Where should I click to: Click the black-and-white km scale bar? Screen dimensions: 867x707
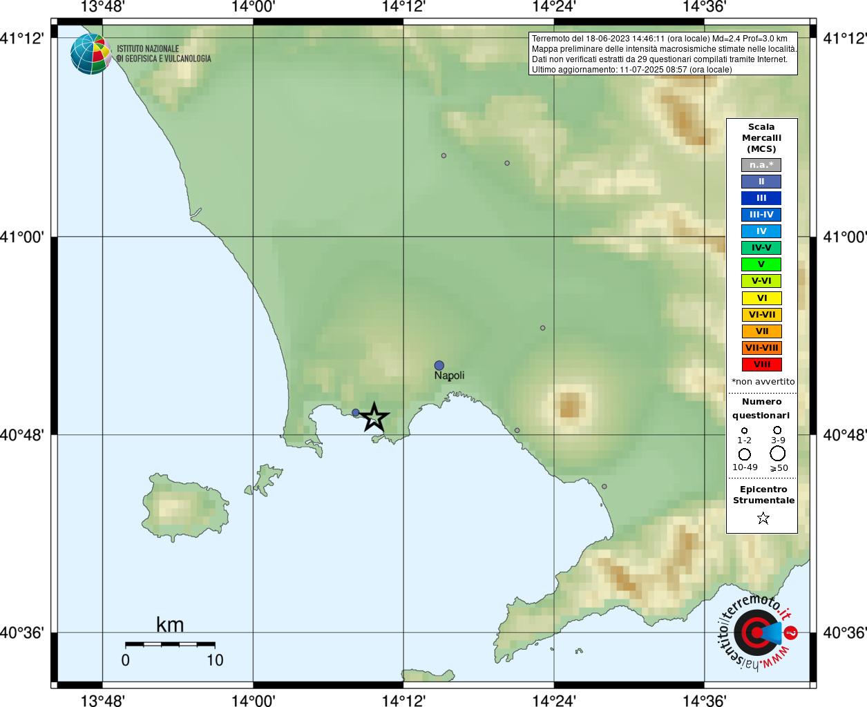tap(170, 644)
